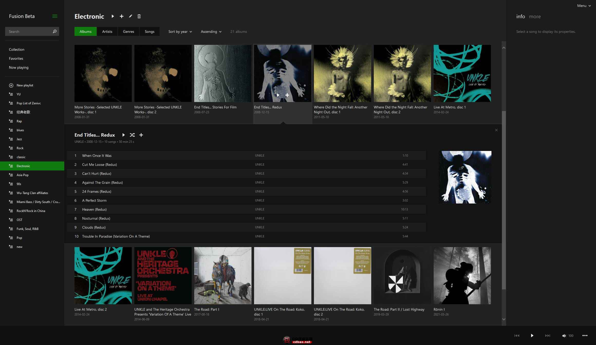Expand the Ascending order dropdown

tap(211, 32)
